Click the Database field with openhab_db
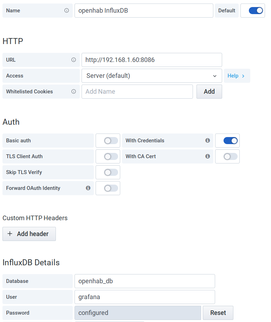This screenshot has width=271, height=322. pos(144,281)
